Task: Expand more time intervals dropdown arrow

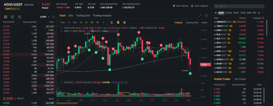Action: [x=103, y=23]
